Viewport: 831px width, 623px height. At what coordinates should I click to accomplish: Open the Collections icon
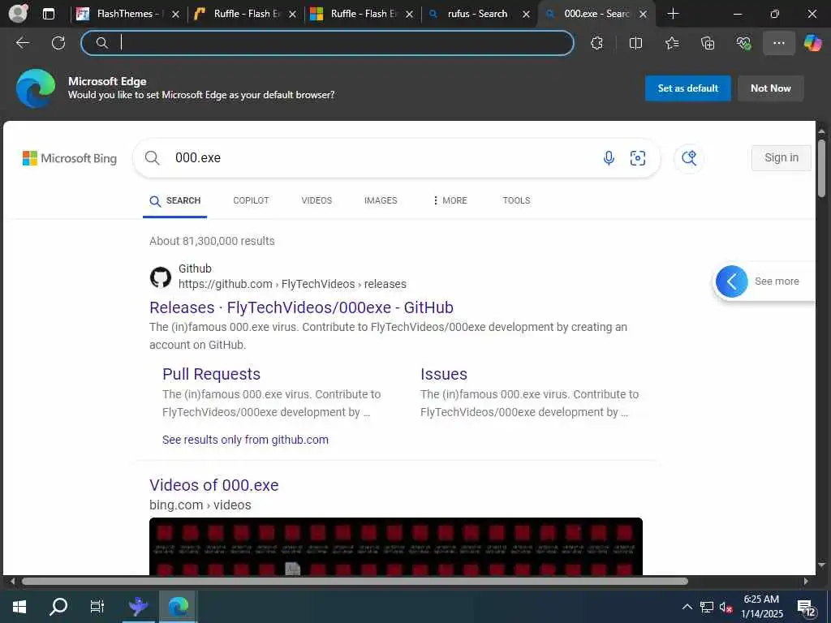click(708, 44)
